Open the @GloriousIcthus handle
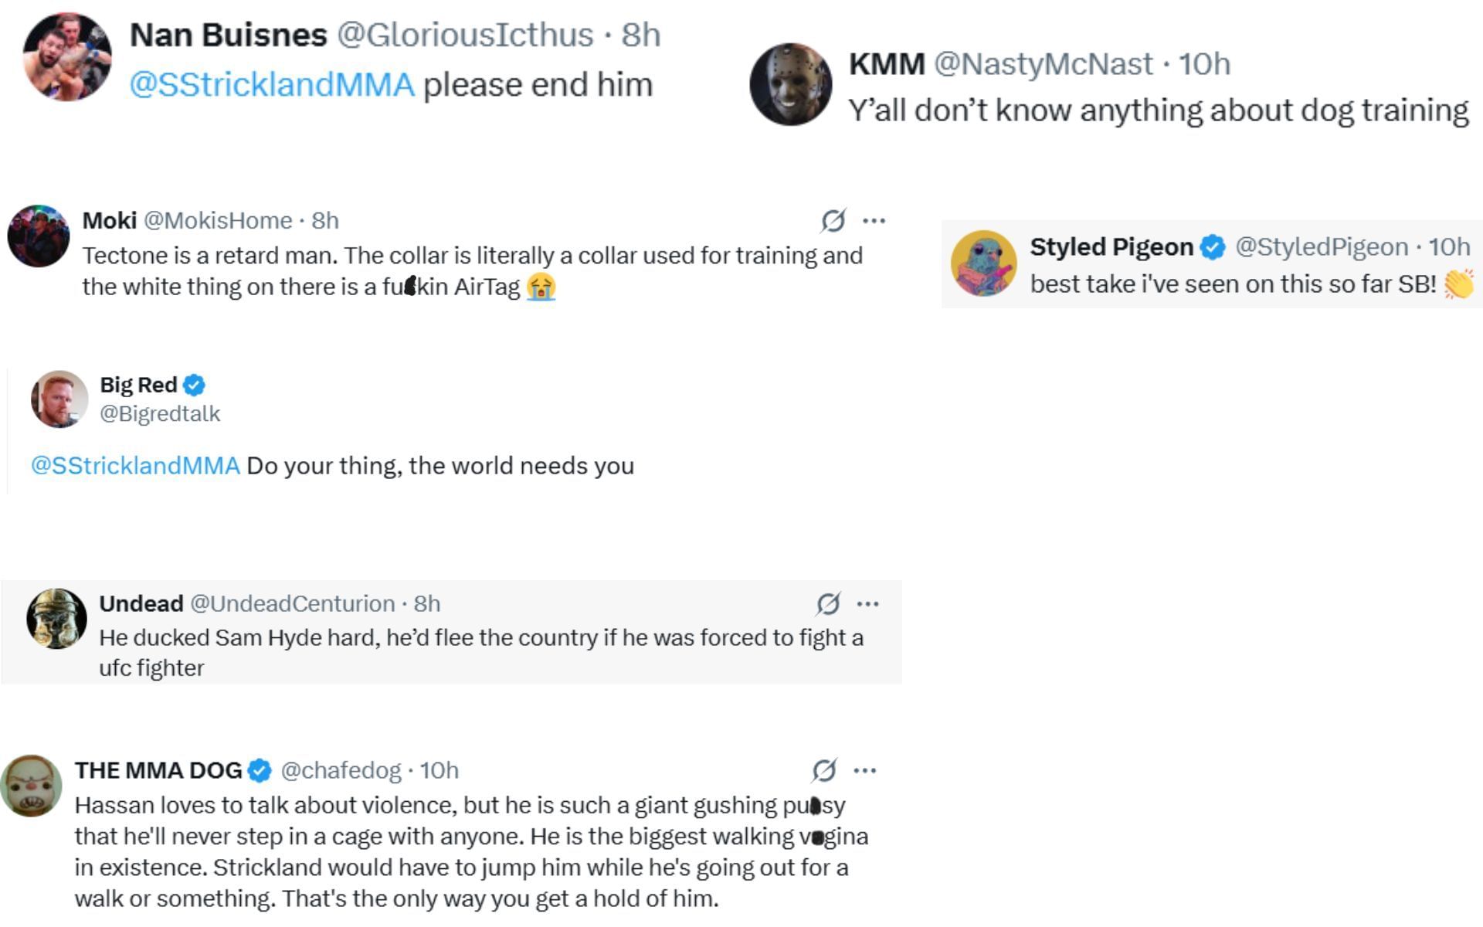1483x927 pixels. click(x=465, y=35)
